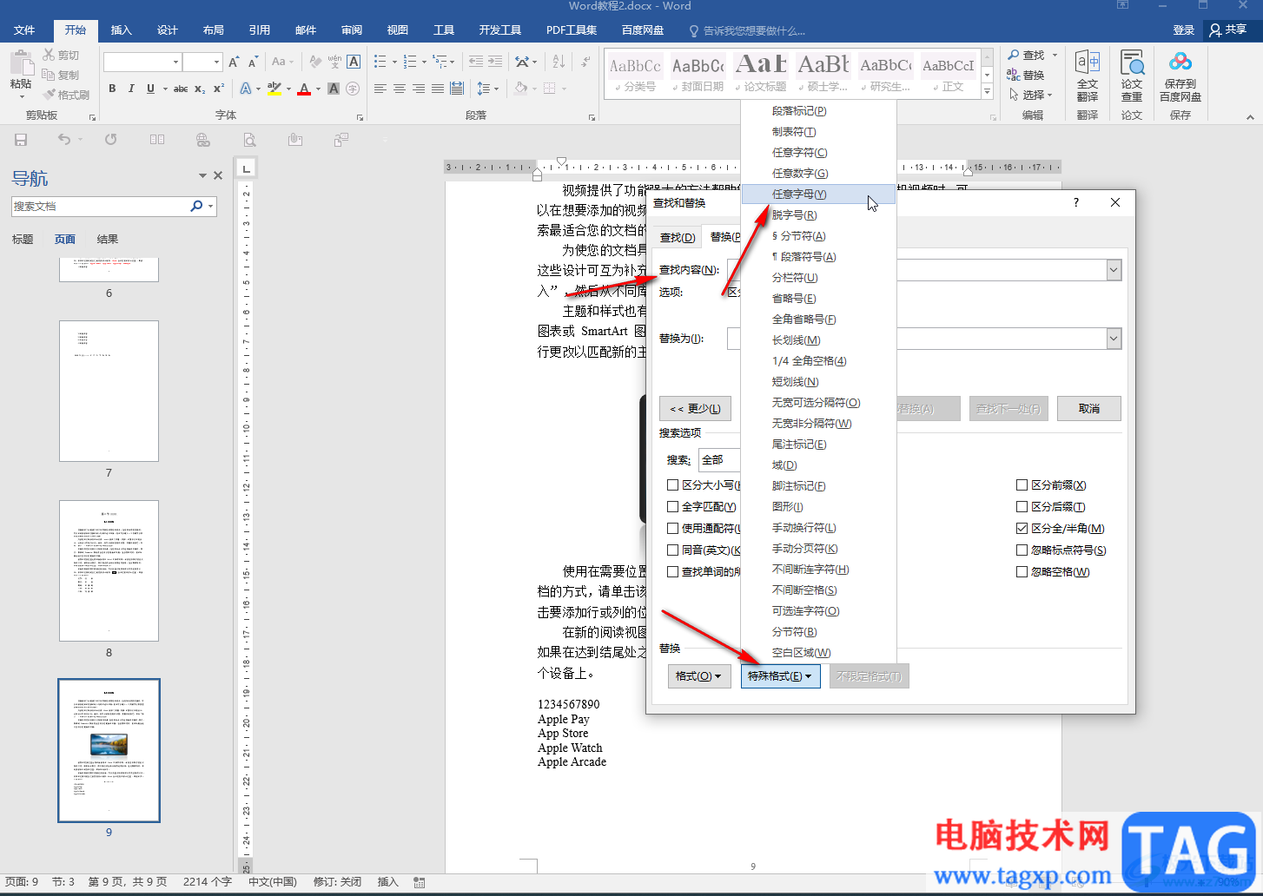Viewport: 1263px width, 896px height.
Task: Click the navigation search magnifier icon
Action: point(196,206)
